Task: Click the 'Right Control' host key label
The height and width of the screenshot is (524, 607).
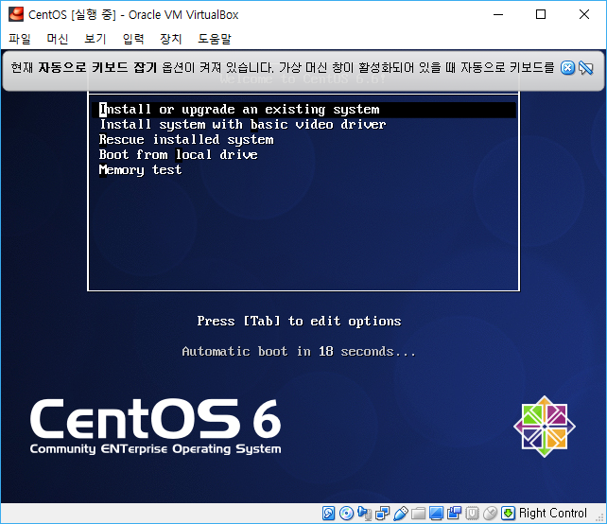Action: pyautogui.click(x=553, y=513)
